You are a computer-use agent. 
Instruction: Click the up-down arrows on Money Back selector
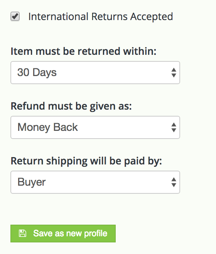pos(174,127)
